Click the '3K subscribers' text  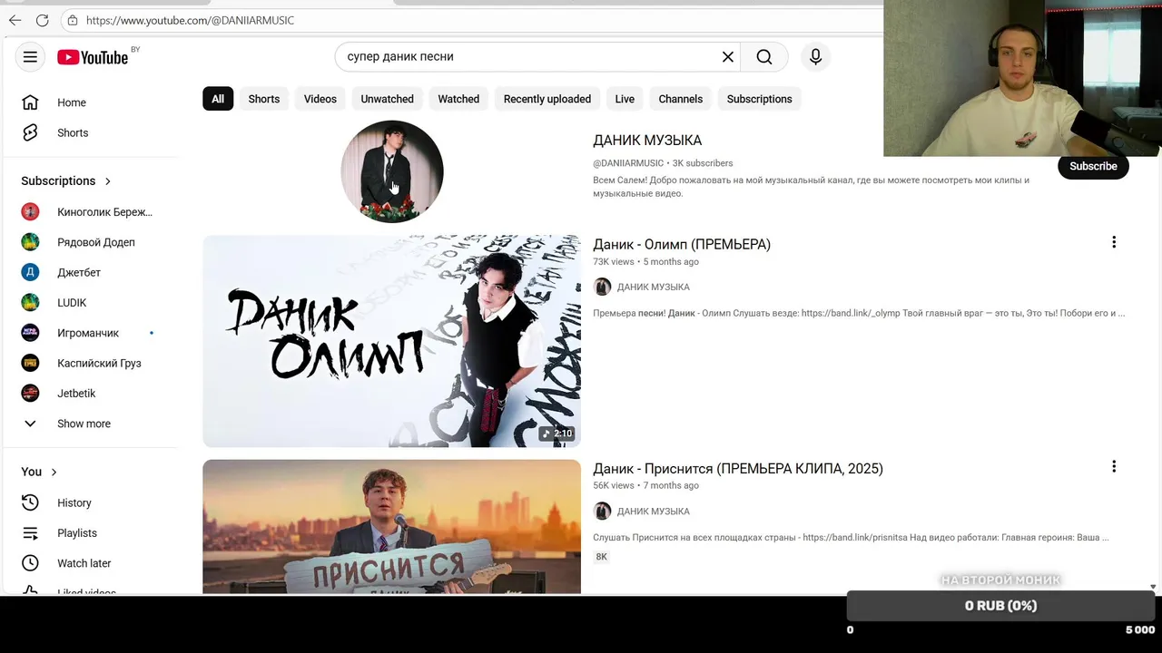(x=703, y=163)
